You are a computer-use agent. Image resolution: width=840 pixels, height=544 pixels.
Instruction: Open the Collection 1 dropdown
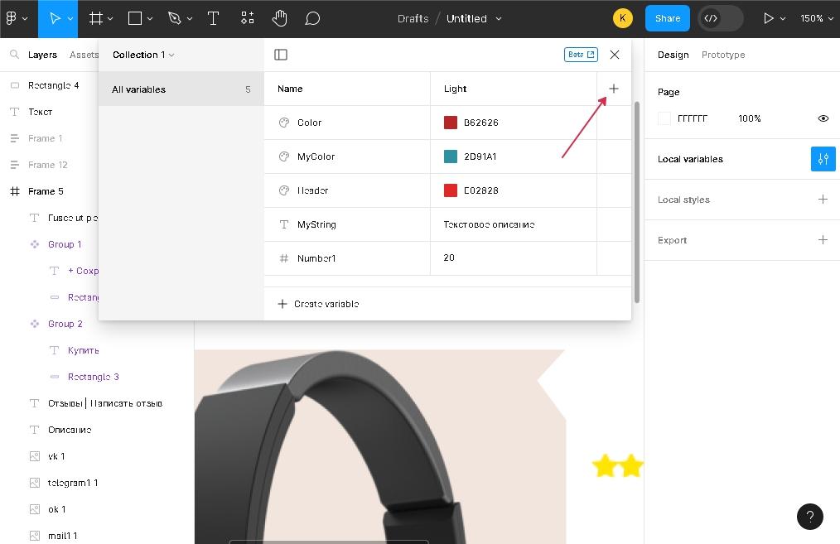point(143,55)
